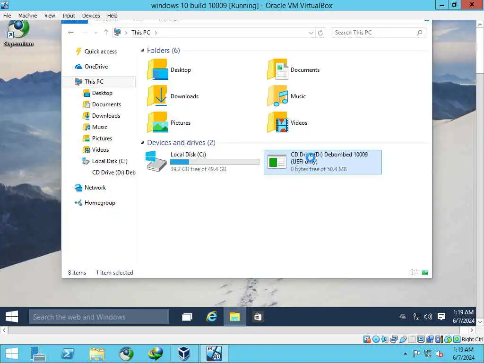Open Store from guest taskbar
Screen dimensions: 484x363
tap(258, 317)
